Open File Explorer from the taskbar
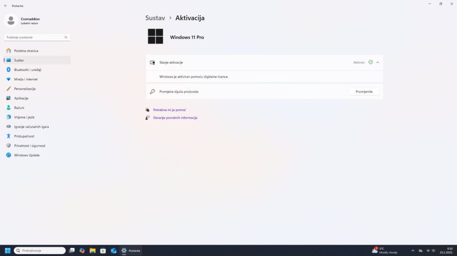 point(92,251)
